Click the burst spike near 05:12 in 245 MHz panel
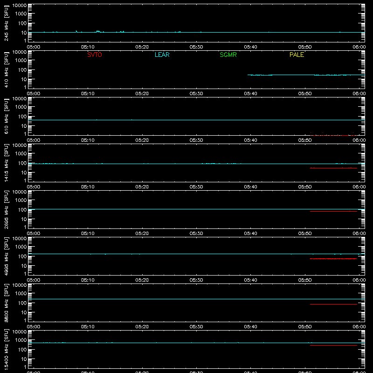This screenshot has height=373, width=373. (98, 31)
